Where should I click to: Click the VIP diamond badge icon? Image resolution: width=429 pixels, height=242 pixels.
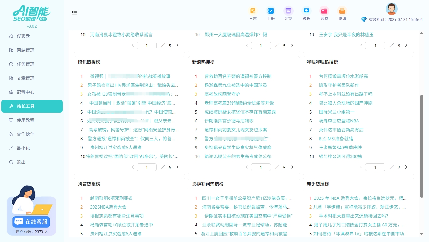point(364,19)
